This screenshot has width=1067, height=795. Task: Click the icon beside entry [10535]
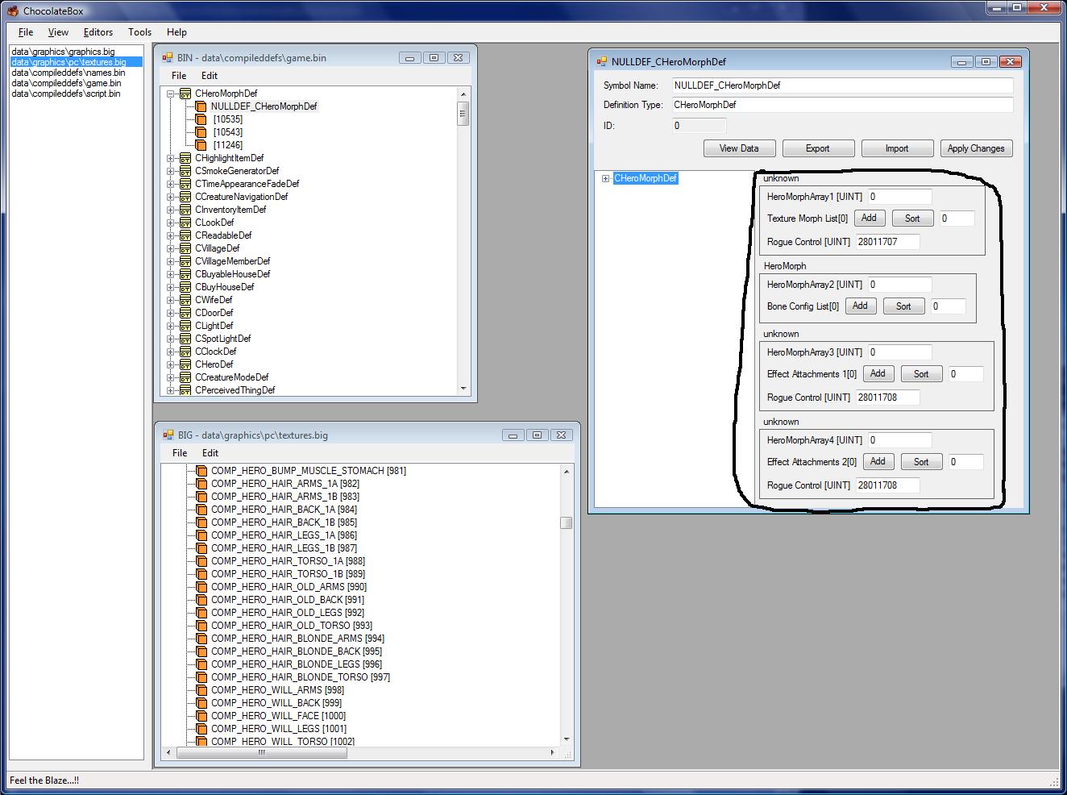[x=201, y=119]
